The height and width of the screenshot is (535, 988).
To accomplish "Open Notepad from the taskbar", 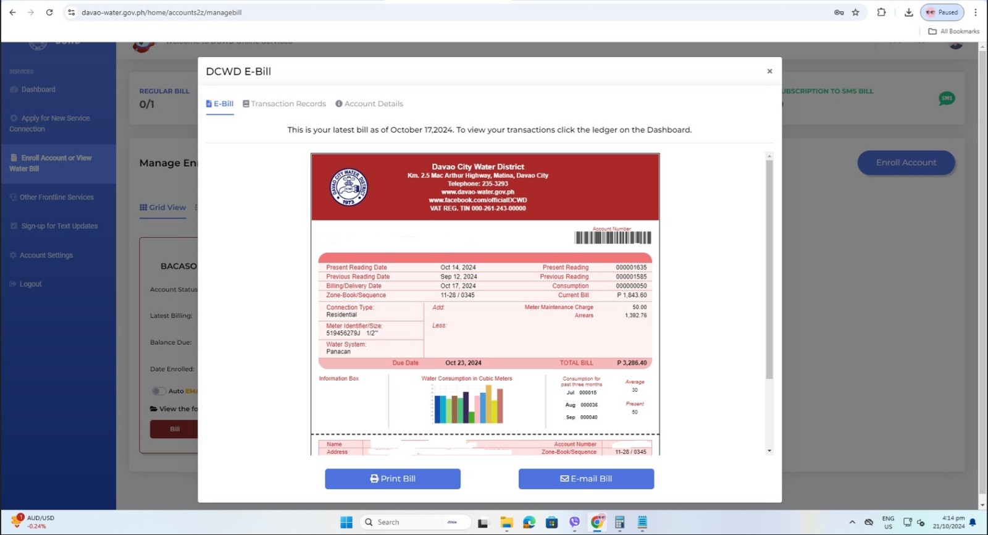I will [642, 523].
